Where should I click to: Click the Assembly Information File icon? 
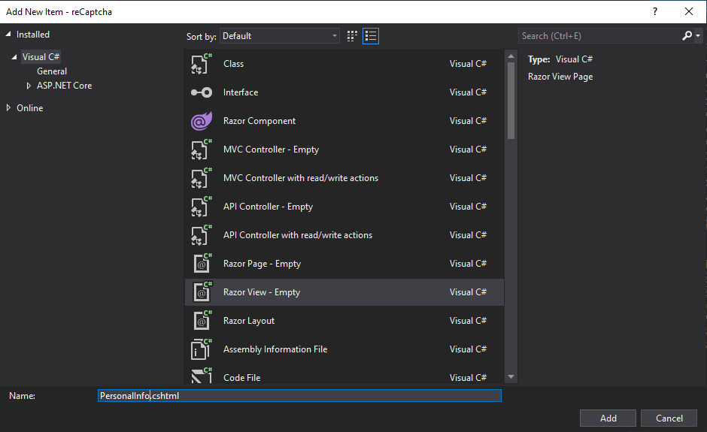point(201,349)
